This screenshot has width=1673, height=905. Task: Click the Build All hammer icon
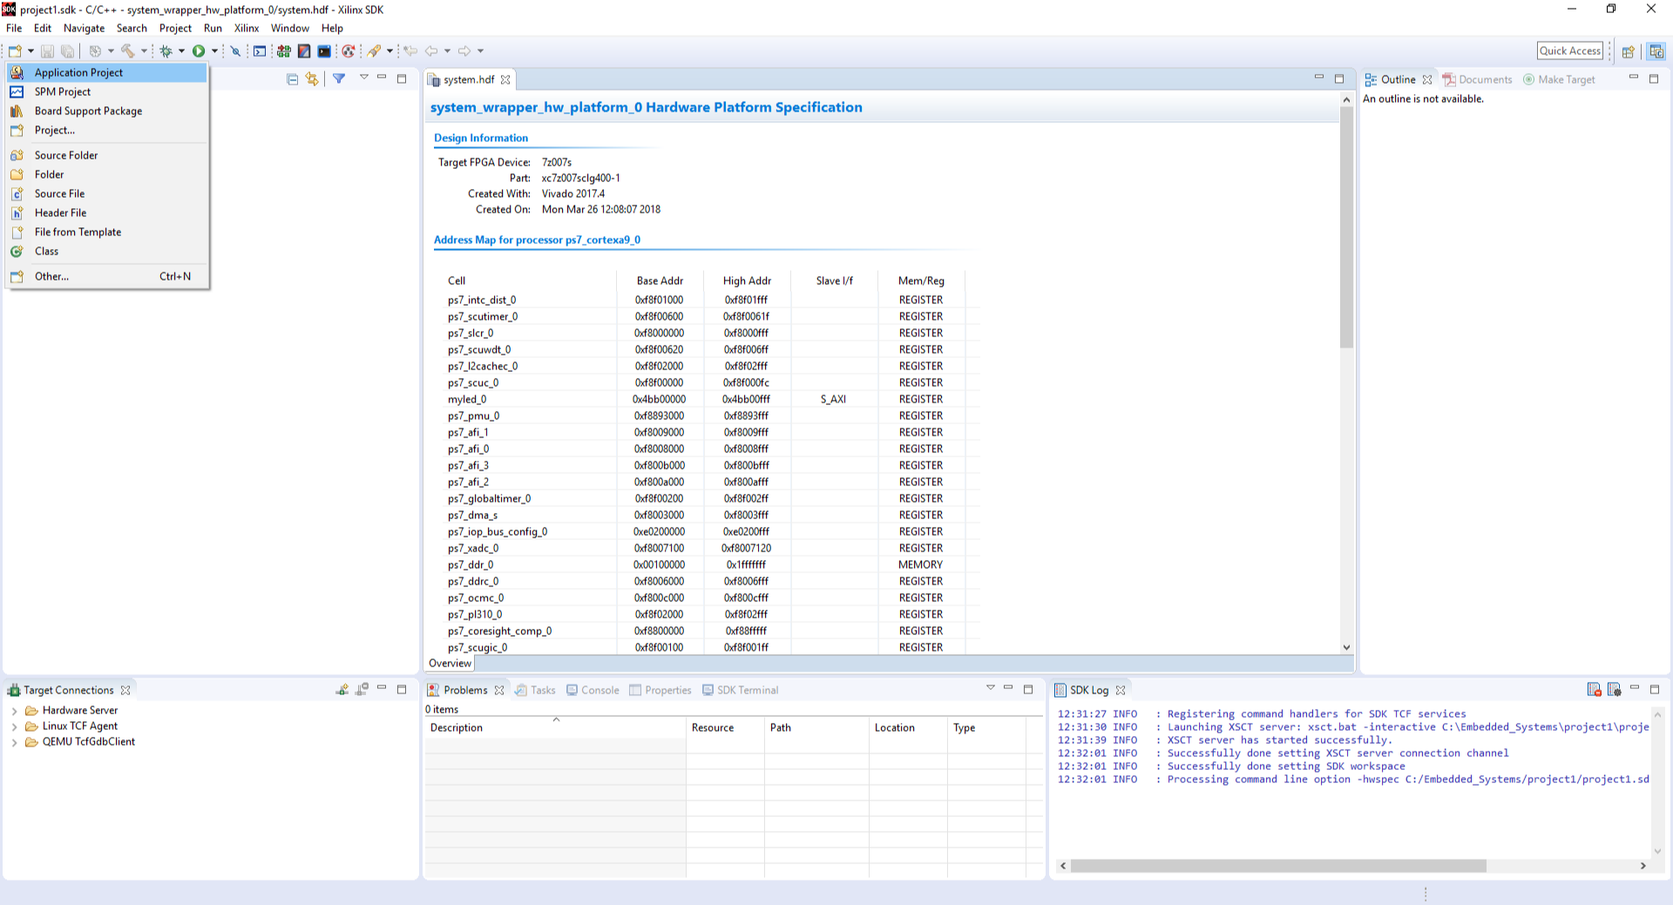128,51
